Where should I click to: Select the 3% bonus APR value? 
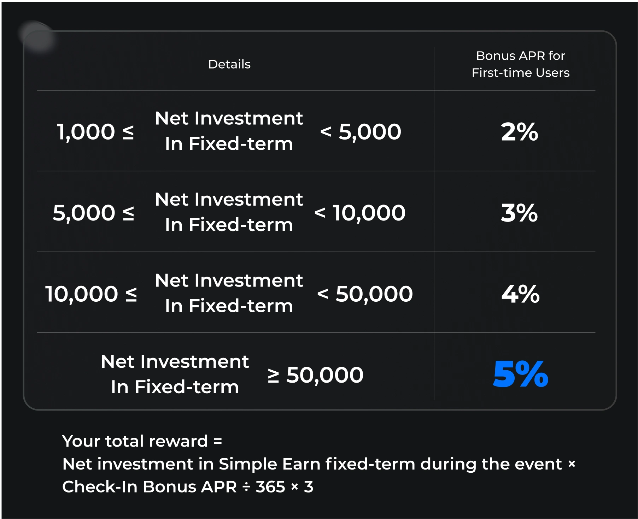click(519, 213)
